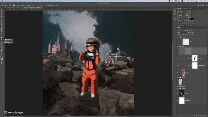Open the font style Regular dropdown
The image size is (208, 117).
(x=191, y=12)
